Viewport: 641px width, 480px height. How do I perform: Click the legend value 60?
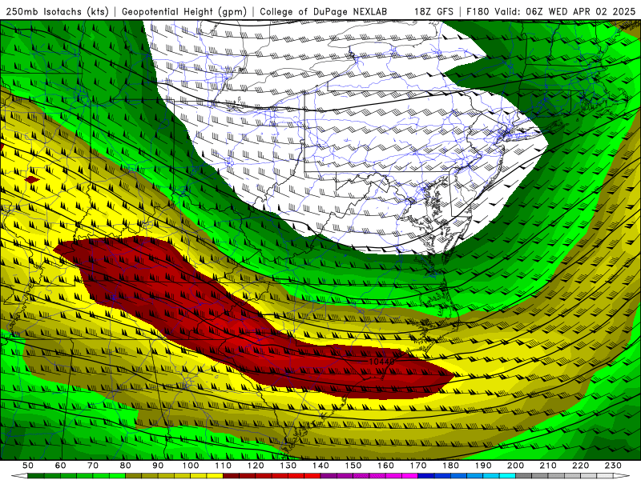61,466
